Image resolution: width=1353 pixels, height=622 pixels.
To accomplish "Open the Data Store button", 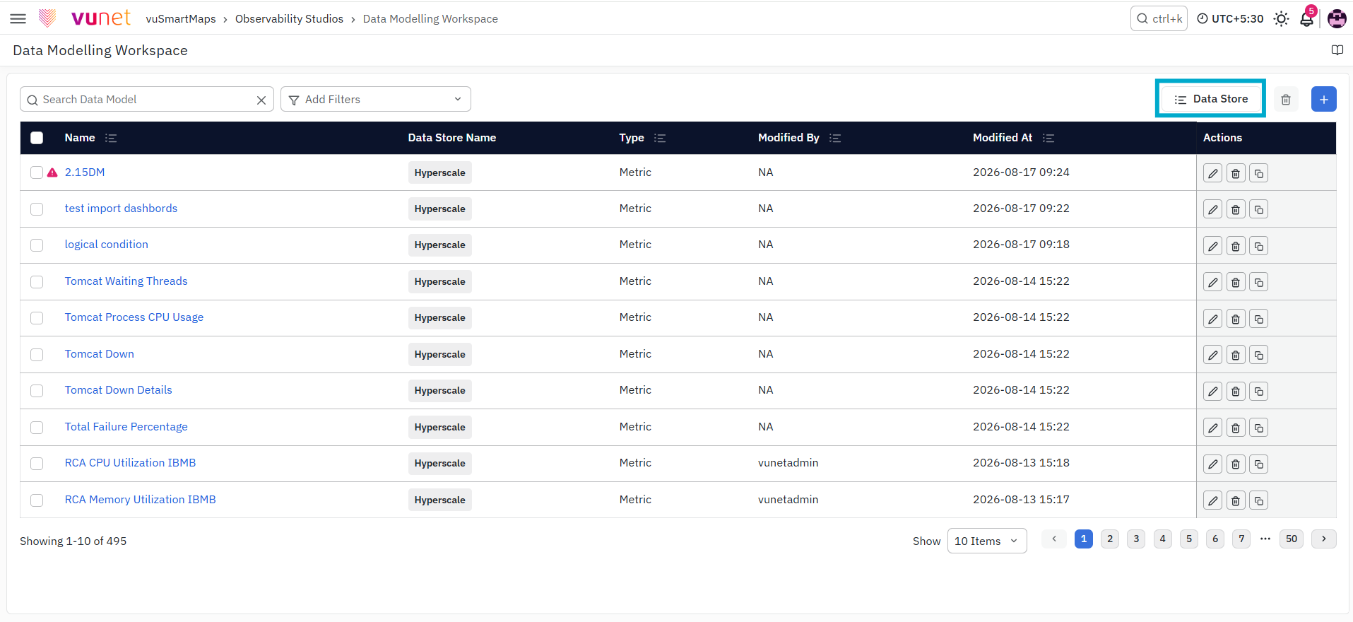I will coord(1211,99).
